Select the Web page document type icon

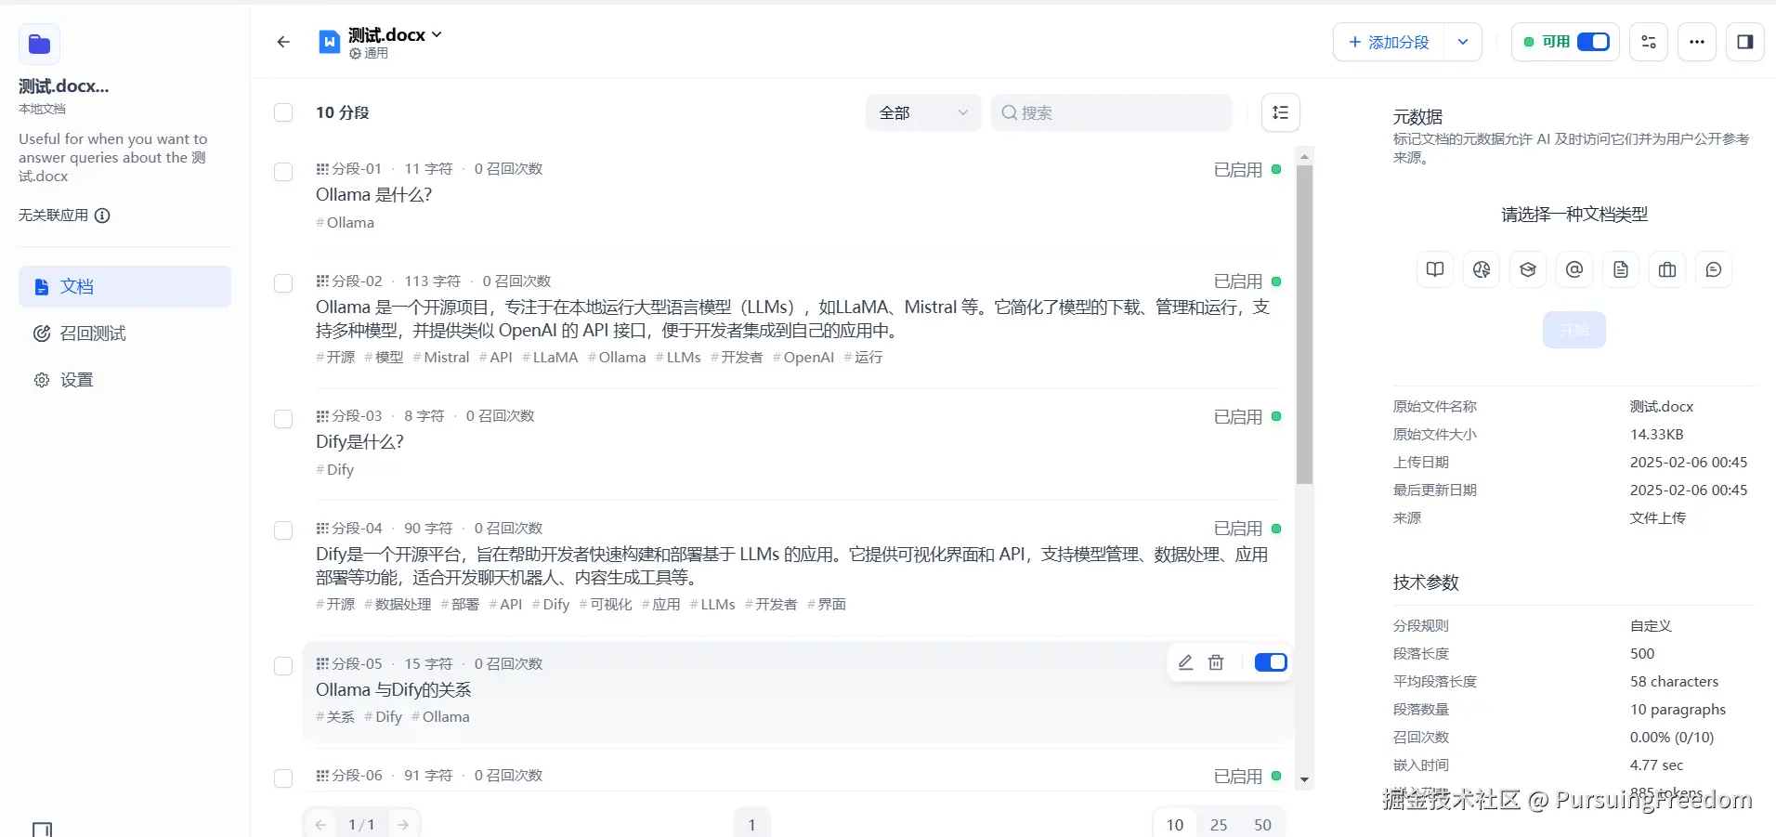click(1482, 269)
